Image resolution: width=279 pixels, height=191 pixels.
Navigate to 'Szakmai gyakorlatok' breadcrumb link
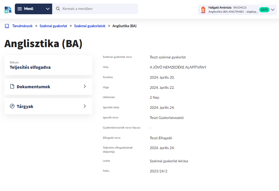click(x=90, y=26)
